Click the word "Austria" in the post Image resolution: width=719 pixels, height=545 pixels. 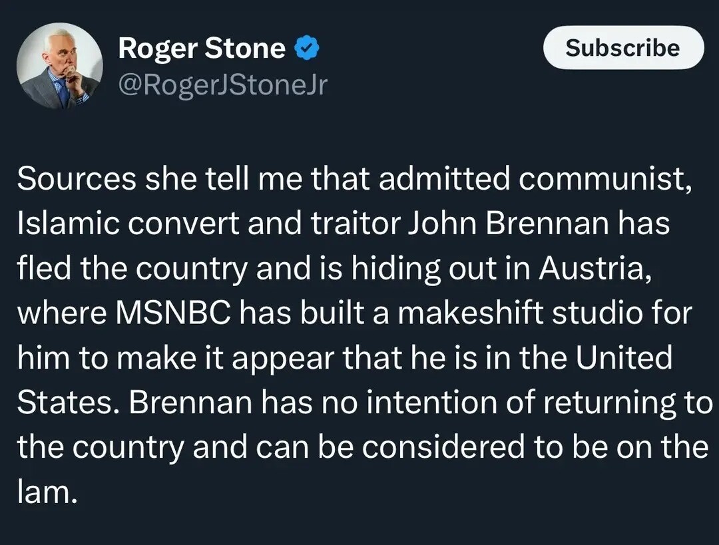590,270
